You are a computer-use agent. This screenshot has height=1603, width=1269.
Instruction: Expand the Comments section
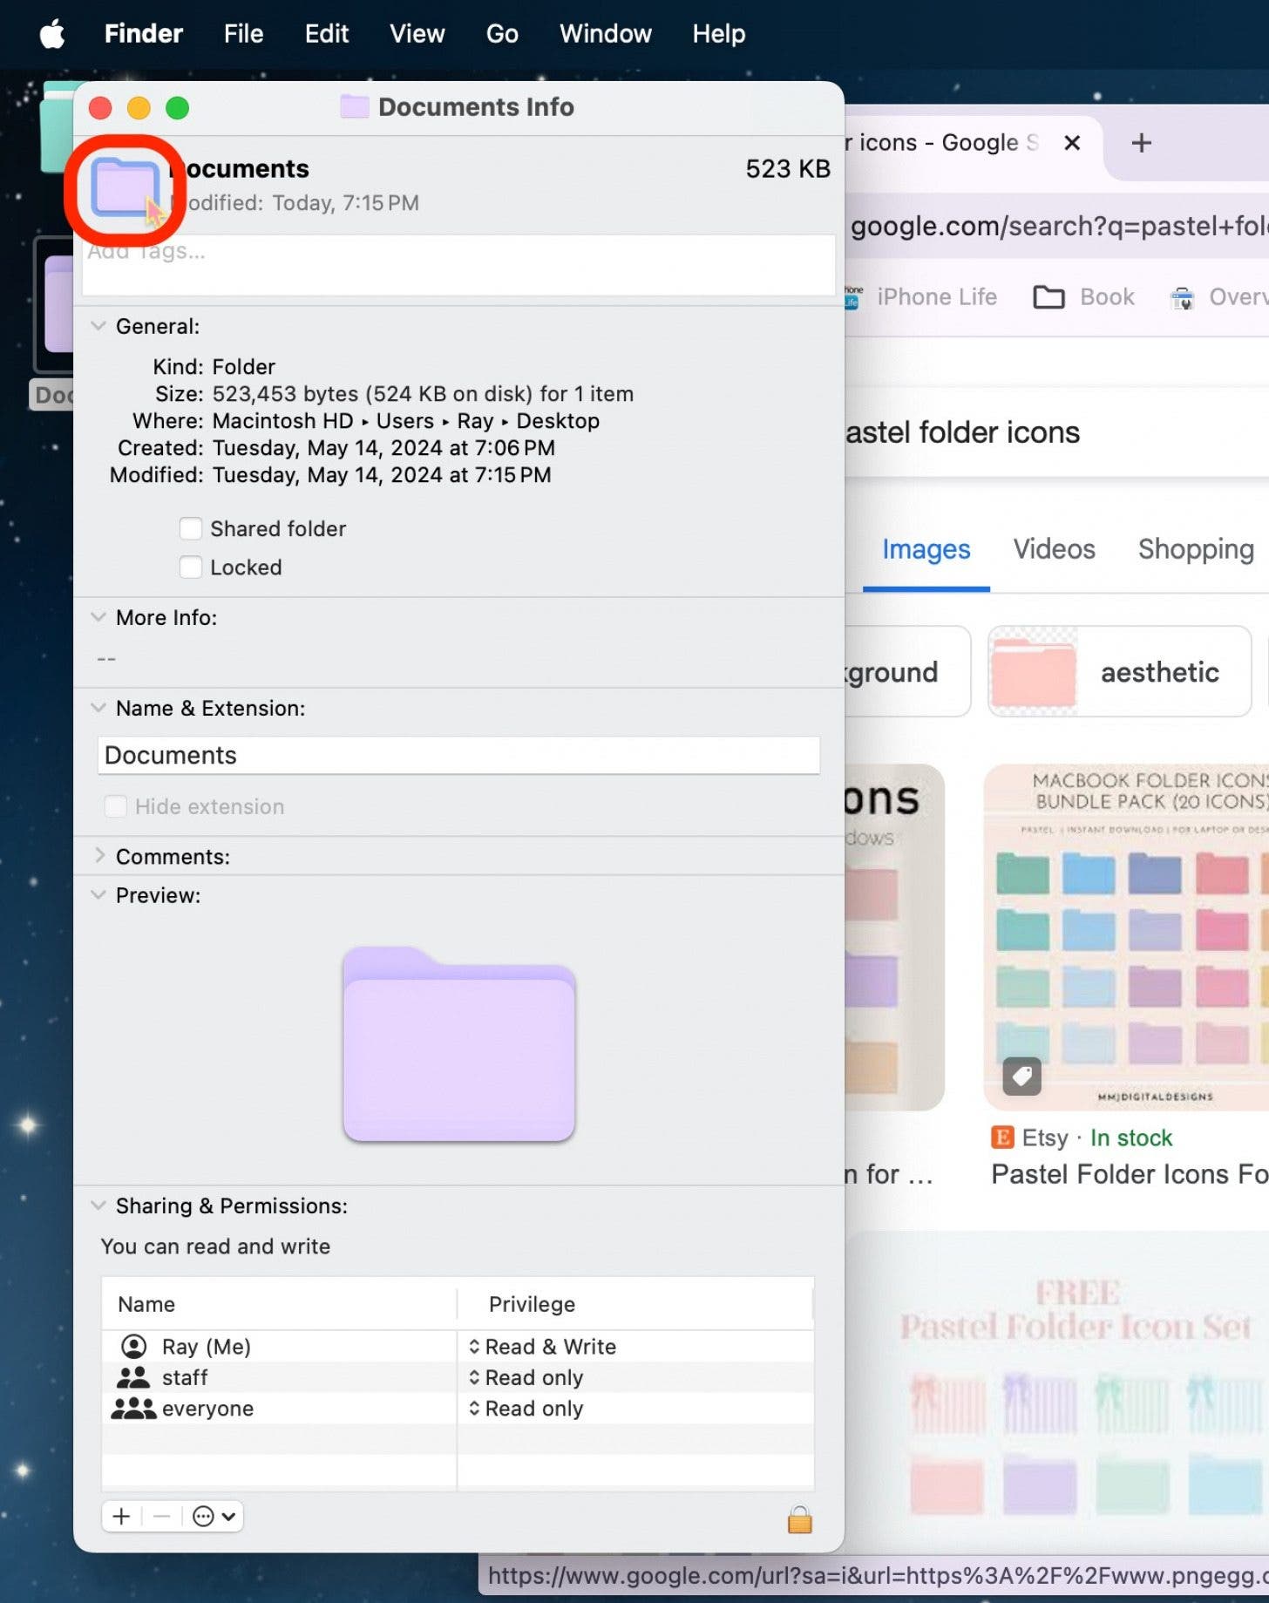click(98, 856)
